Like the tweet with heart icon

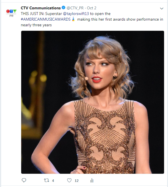(x=69, y=180)
